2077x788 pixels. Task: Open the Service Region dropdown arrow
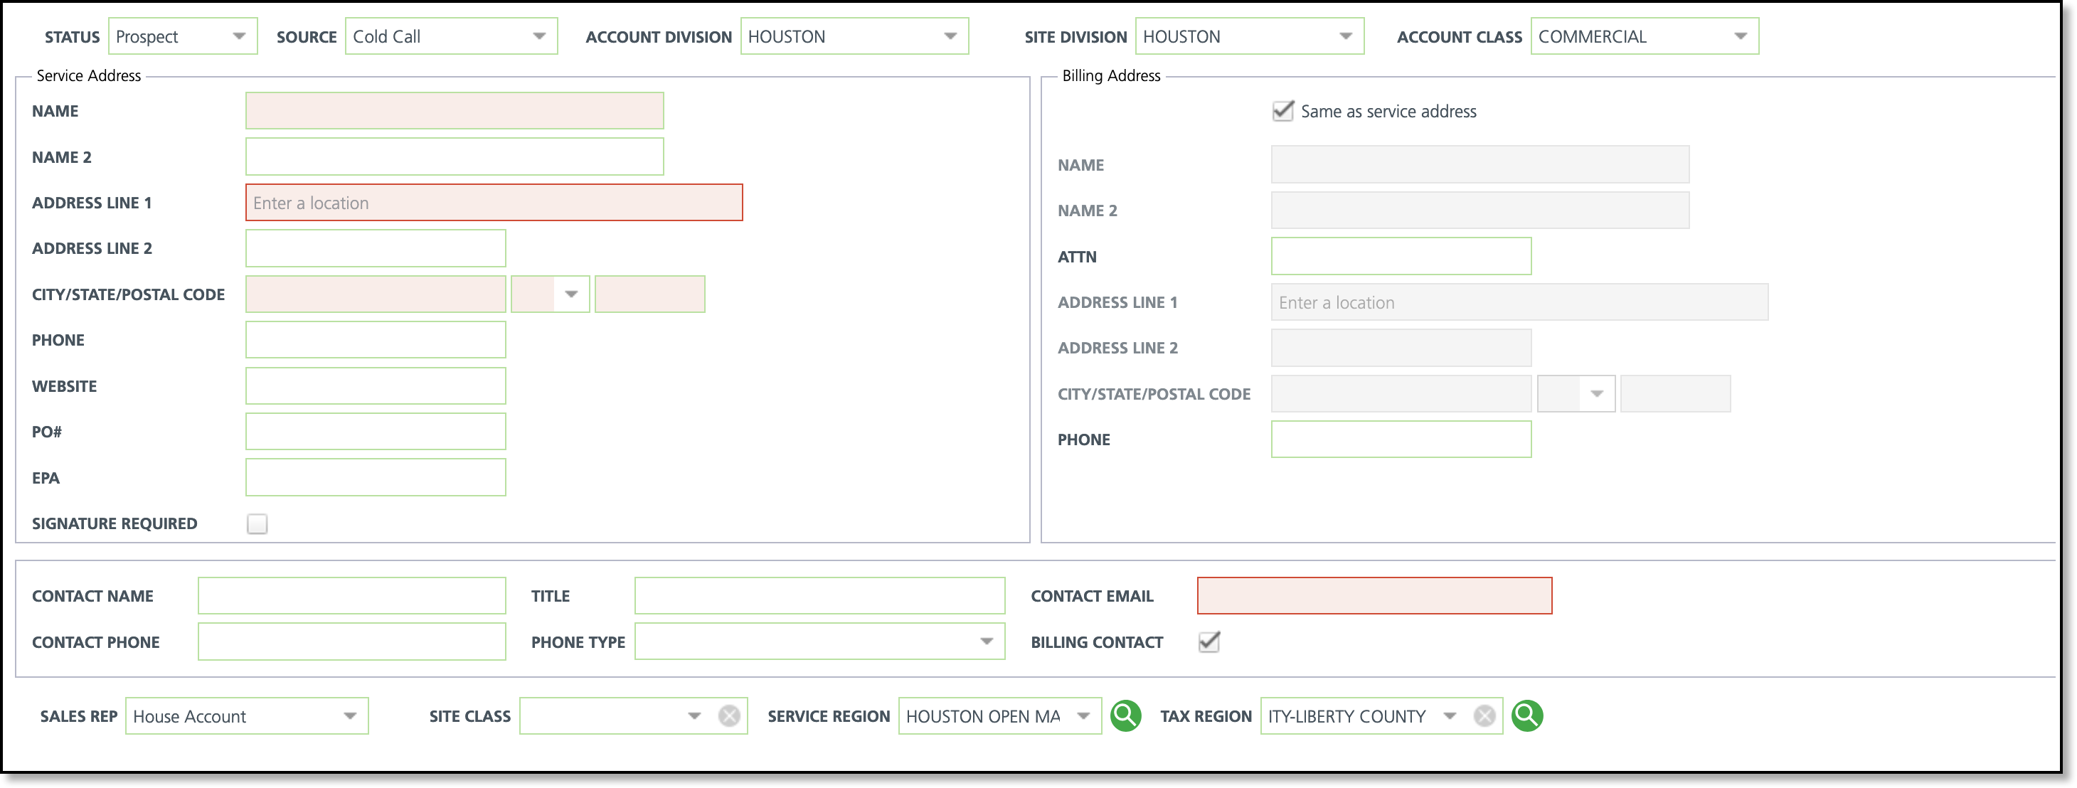click(1083, 716)
